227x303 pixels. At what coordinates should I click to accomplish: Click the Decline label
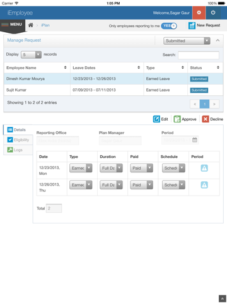pyautogui.click(x=216, y=119)
